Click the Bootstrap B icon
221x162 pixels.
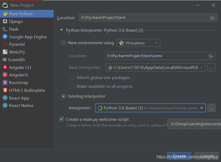pos(5,82)
